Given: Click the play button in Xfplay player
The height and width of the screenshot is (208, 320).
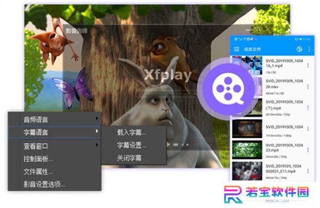Looking at the screenshot, I should click(x=169, y=145).
